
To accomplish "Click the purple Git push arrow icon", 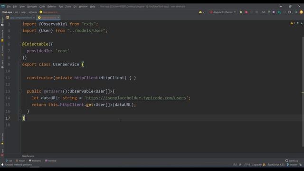I will (x=274, y=12).
